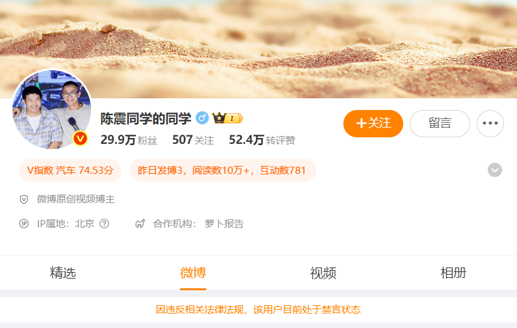Click the 合作机构 organization icon

(x=140, y=224)
